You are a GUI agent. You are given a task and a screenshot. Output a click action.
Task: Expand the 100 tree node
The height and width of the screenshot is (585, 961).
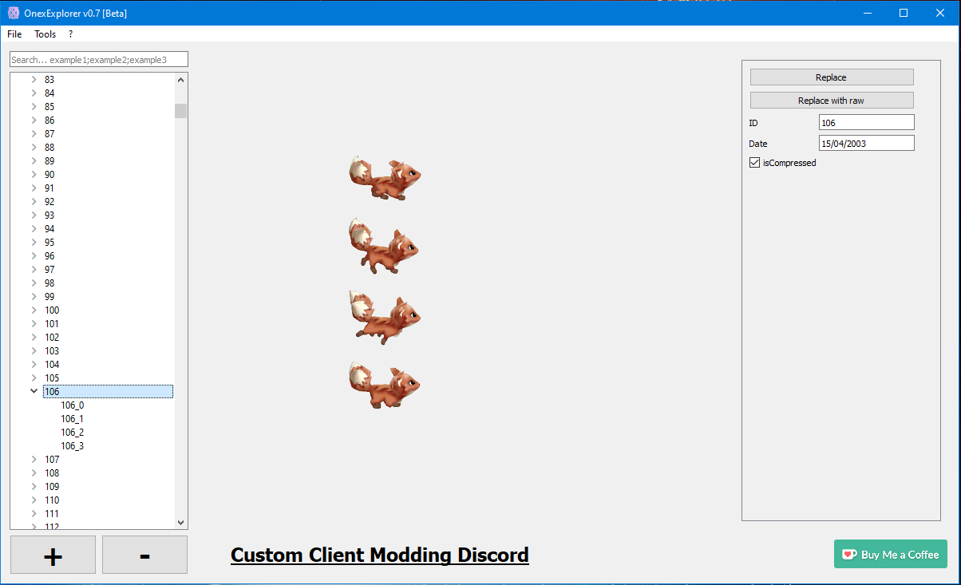point(34,310)
